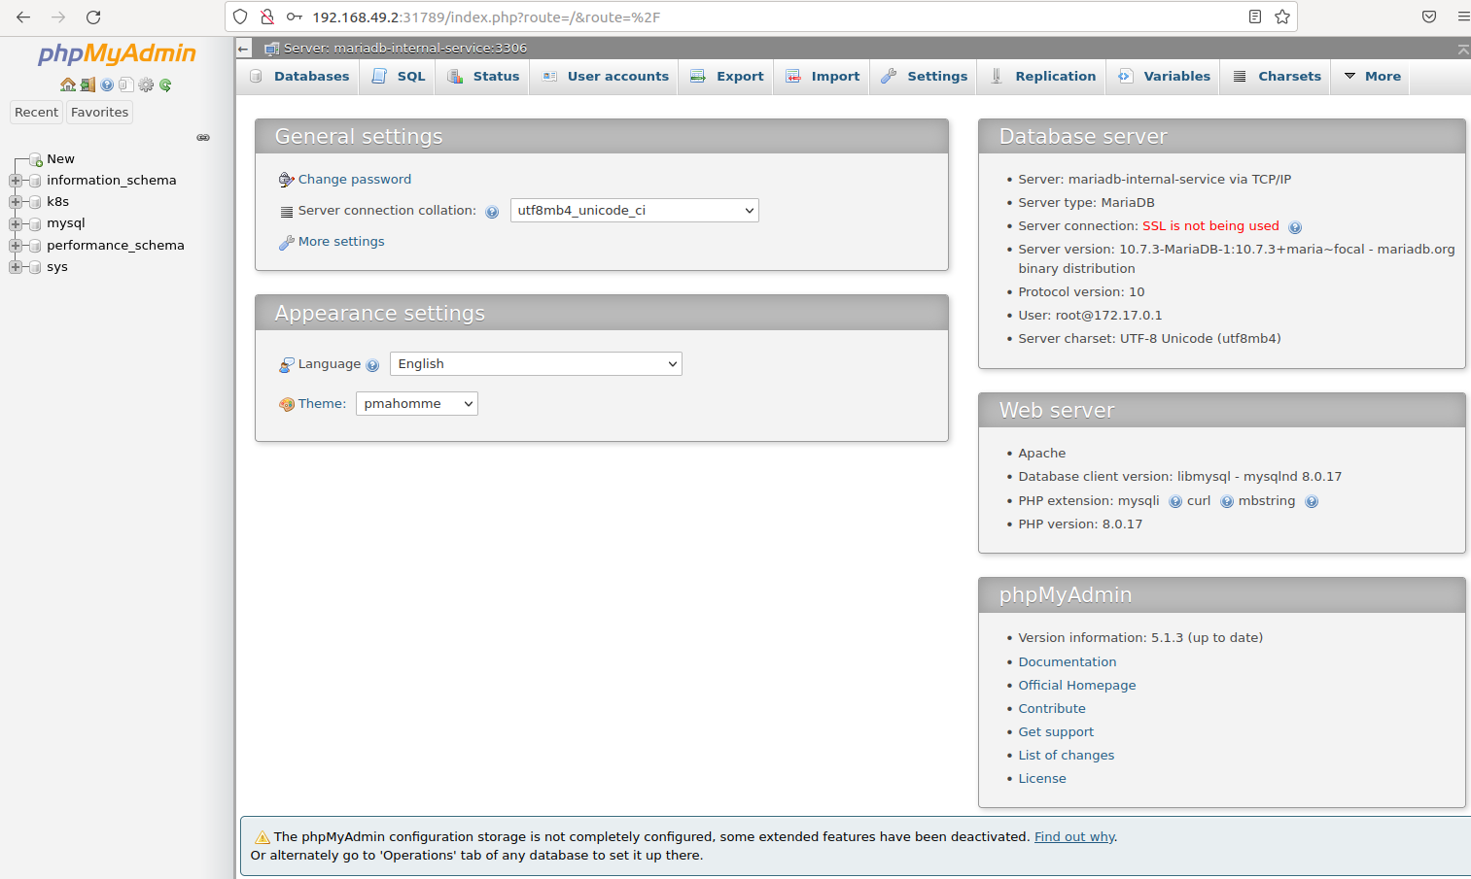Expand the sys database node

[16, 267]
